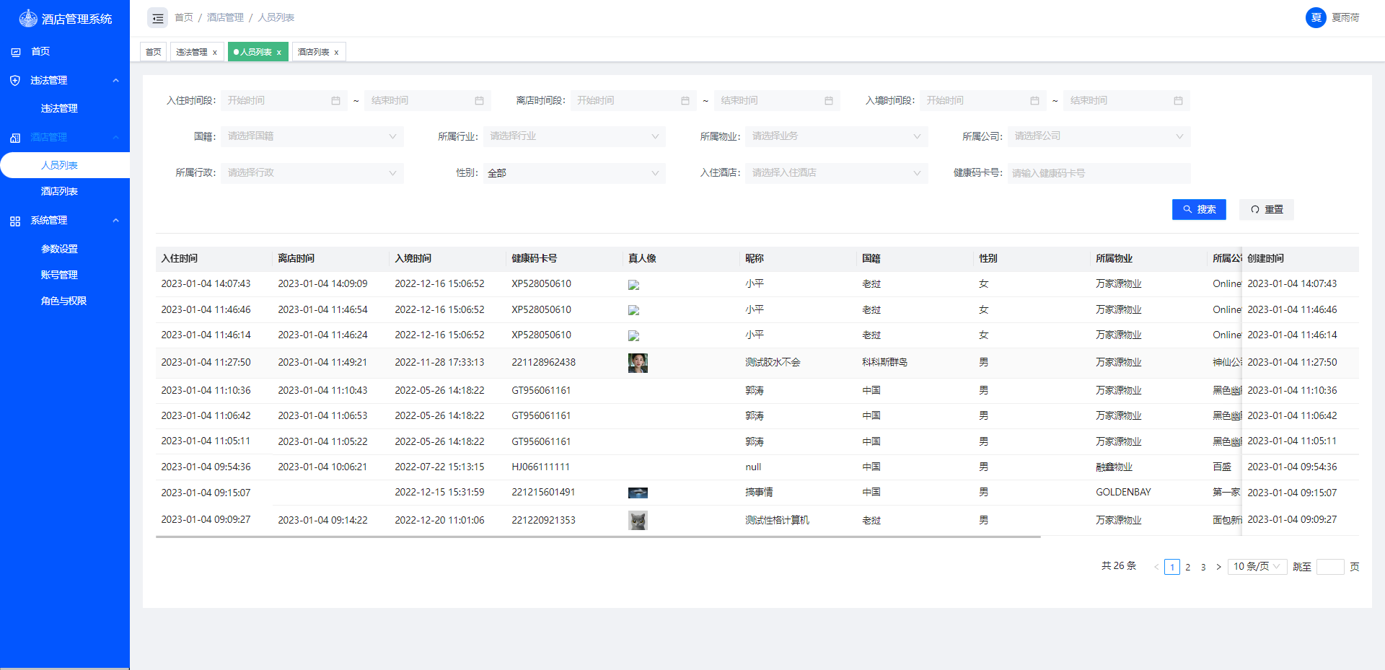Click 入住时间段 开始时间 input field

pyautogui.click(x=284, y=101)
